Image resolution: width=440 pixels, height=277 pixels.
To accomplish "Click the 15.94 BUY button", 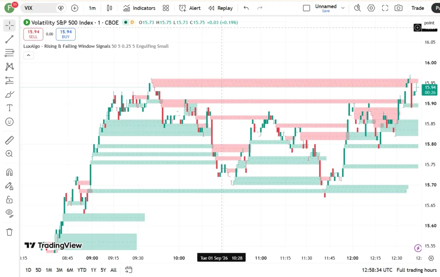I will 66,34.
